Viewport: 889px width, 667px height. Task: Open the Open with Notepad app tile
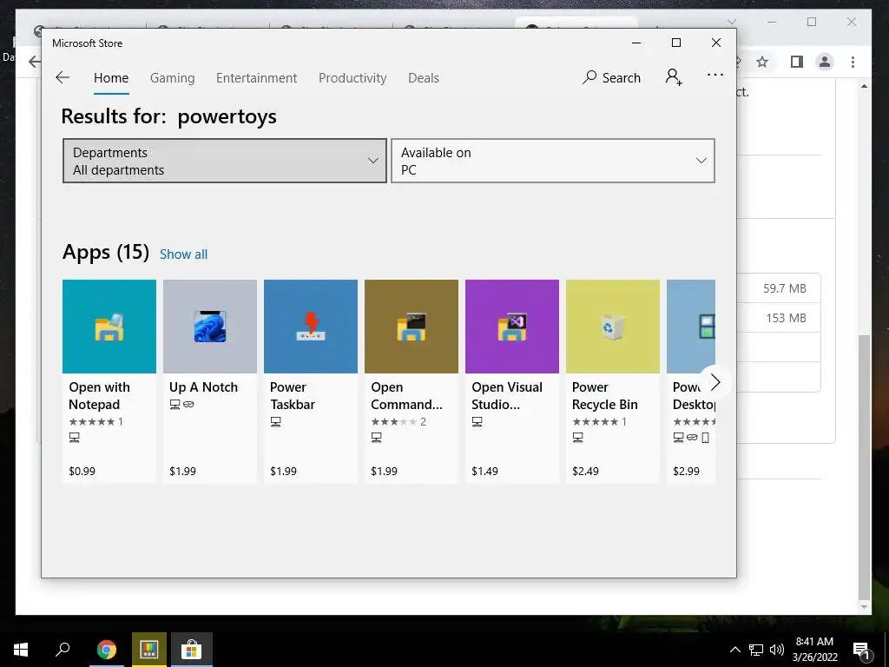109,380
